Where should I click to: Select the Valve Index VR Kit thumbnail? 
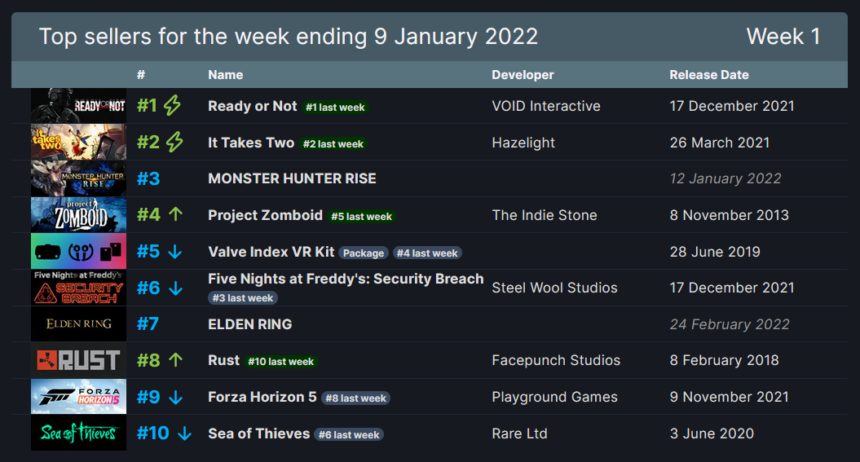(78, 251)
